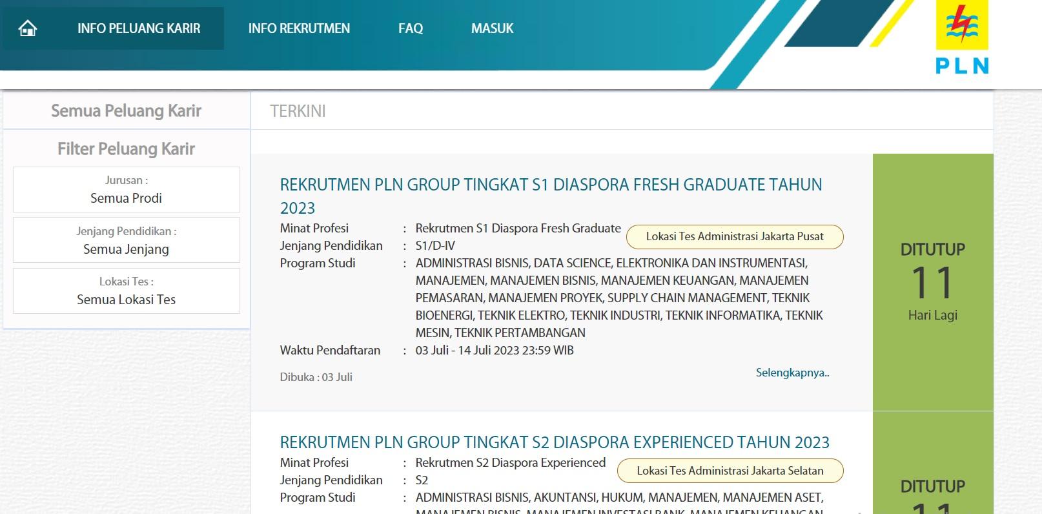The width and height of the screenshot is (1042, 514).
Task: Click the Lokasi Tes Administrasi Jakarta Pusat badge
Action: 735,236
